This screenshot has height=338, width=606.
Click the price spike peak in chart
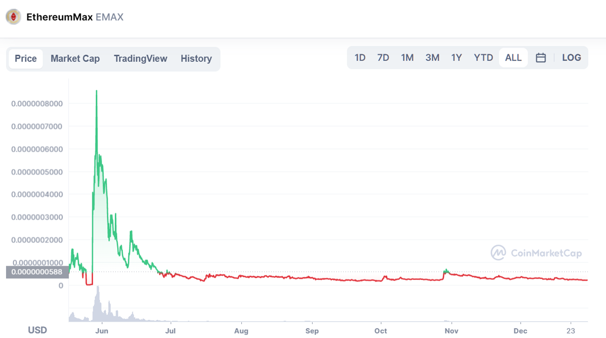click(96, 91)
